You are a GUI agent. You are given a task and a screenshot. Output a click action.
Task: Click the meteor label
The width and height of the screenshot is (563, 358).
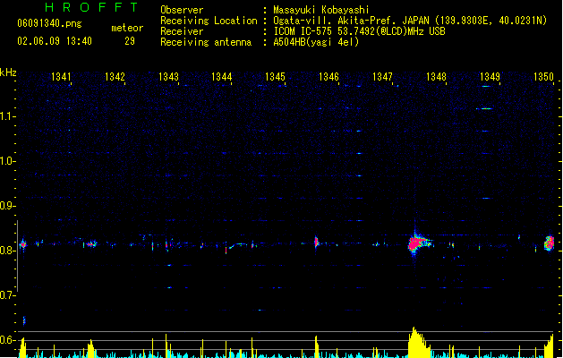pyautogui.click(x=127, y=28)
